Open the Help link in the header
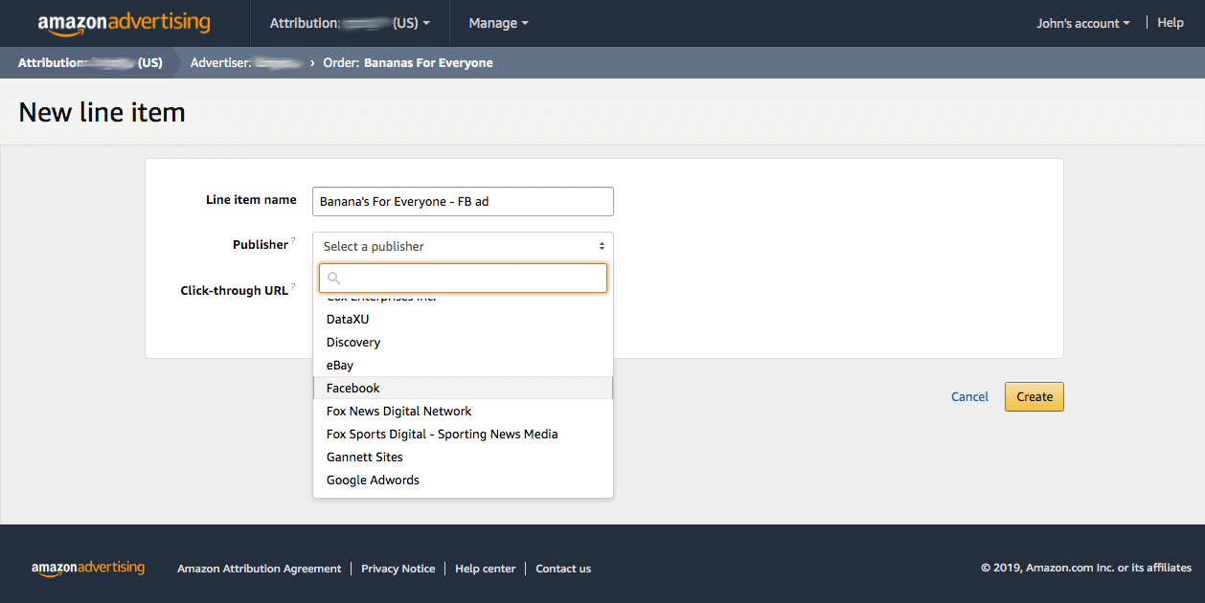1205x603 pixels. [1171, 23]
